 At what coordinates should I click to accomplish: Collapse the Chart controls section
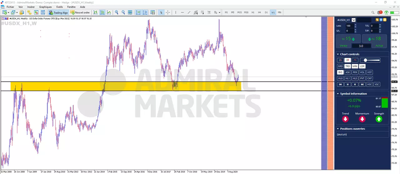click(338, 54)
